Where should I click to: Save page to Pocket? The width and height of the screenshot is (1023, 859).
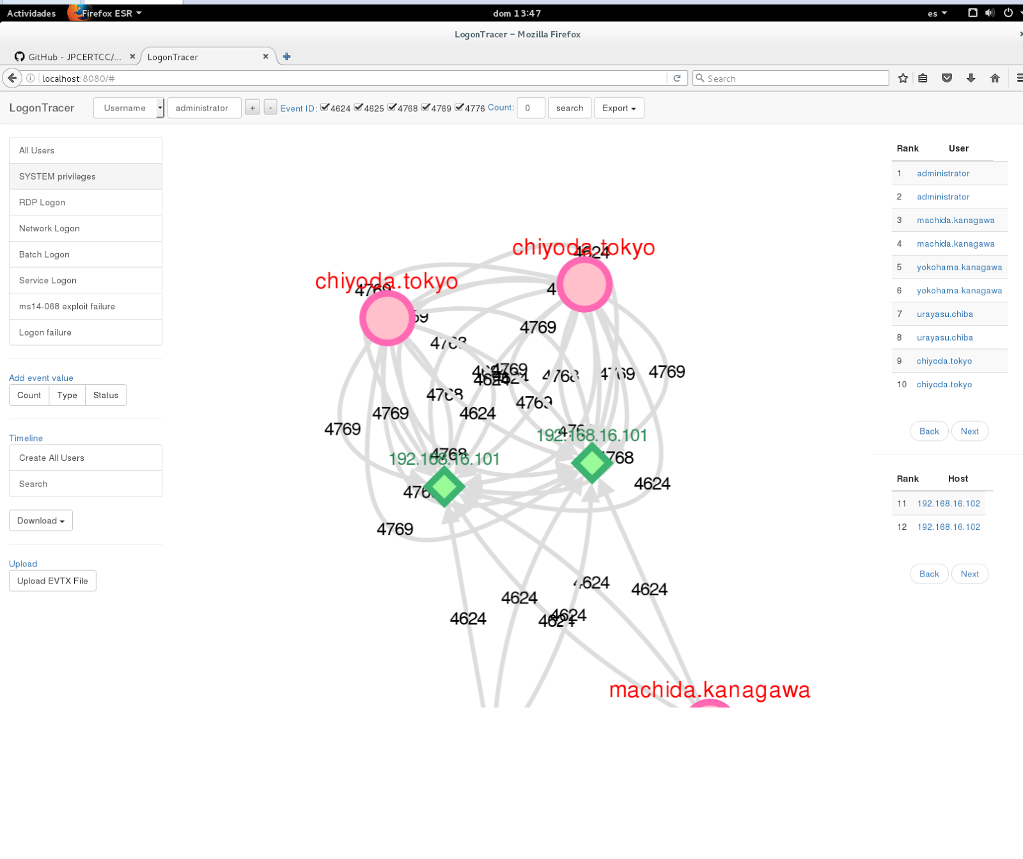tap(947, 78)
